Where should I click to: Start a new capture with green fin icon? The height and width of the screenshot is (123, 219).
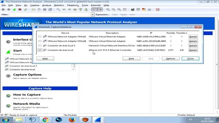pos(14,10)
